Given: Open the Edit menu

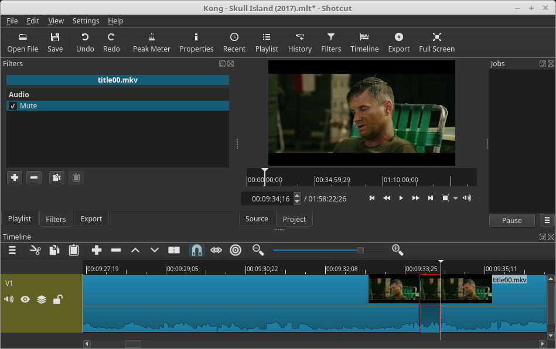Looking at the screenshot, I should point(33,21).
